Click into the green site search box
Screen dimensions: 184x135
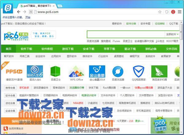click(x=126, y=34)
